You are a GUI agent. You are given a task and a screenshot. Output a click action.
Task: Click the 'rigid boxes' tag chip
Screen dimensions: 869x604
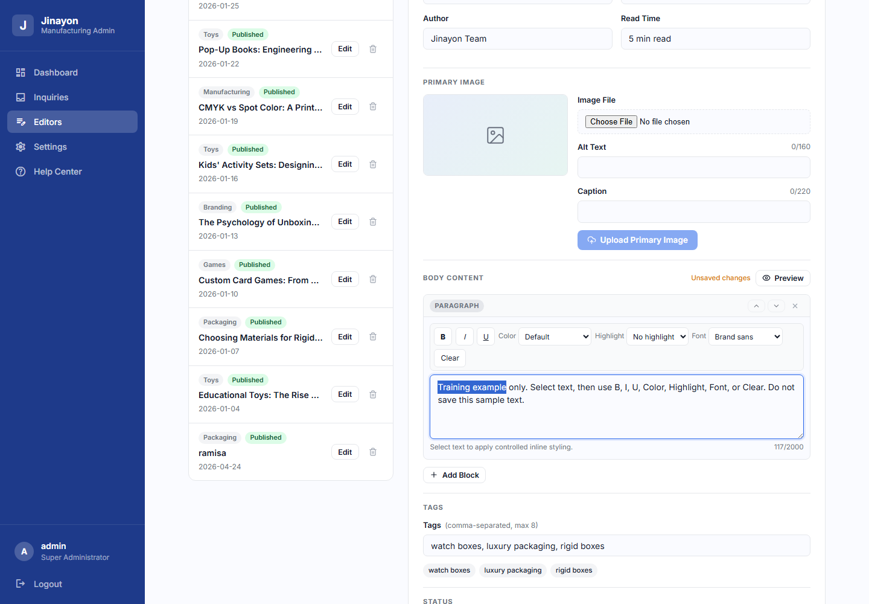pos(574,570)
